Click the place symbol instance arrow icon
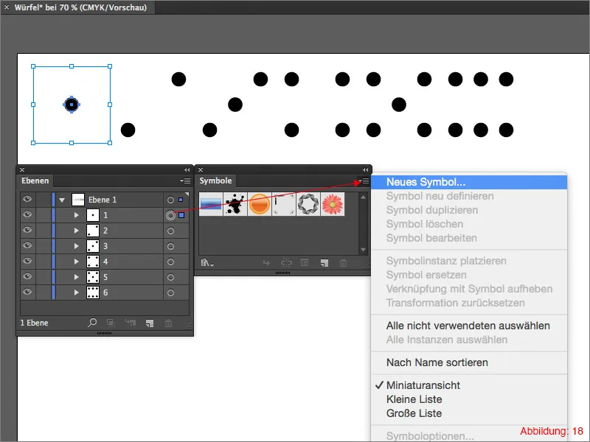The height and width of the screenshot is (442, 590). (x=266, y=262)
